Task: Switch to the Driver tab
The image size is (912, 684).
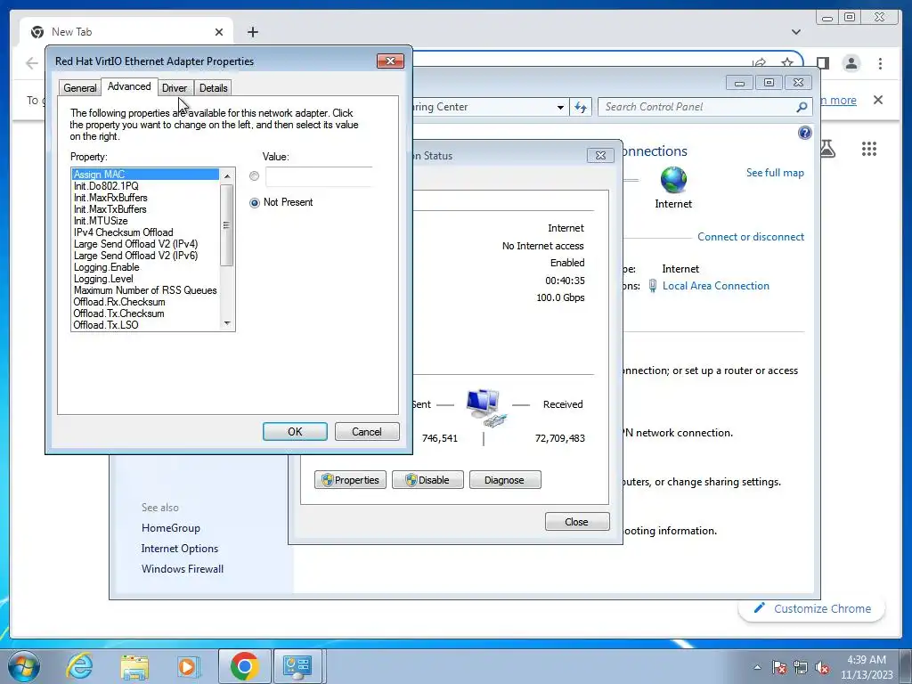Action: pos(175,88)
